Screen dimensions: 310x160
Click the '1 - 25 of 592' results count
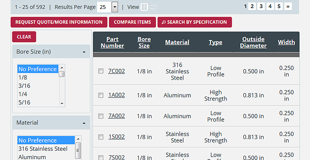30,7
